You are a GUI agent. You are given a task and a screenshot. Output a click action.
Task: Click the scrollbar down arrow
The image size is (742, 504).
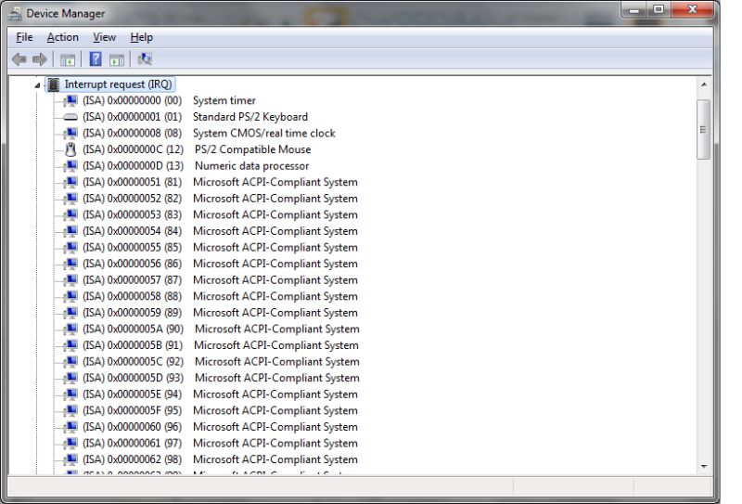click(704, 466)
